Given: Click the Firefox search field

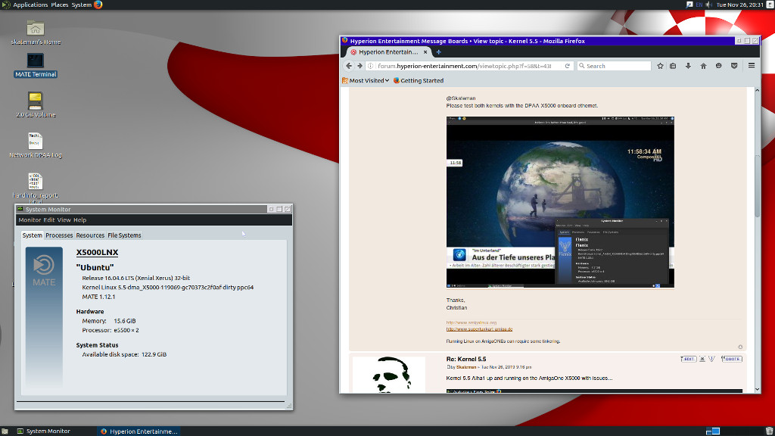Looking at the screenshot, I should tap(614, 66).
